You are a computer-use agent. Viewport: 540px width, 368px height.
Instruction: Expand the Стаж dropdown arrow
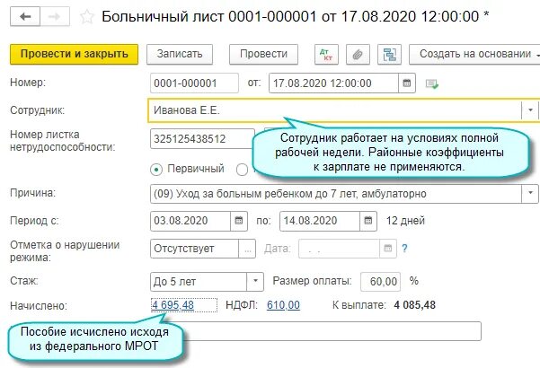tap(255, 282)
